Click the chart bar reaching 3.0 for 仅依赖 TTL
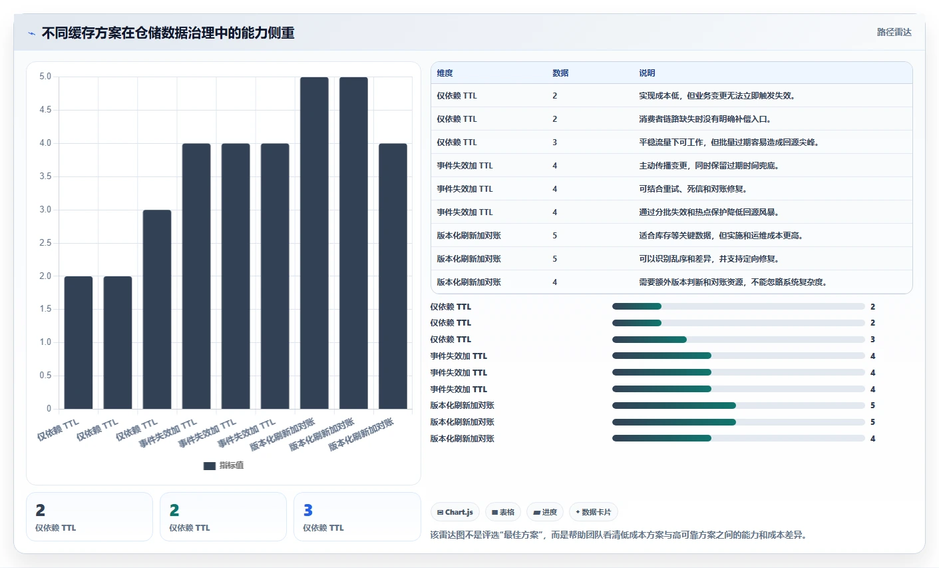The height and width of the screenshot is (568, 939). coord(157,310)
